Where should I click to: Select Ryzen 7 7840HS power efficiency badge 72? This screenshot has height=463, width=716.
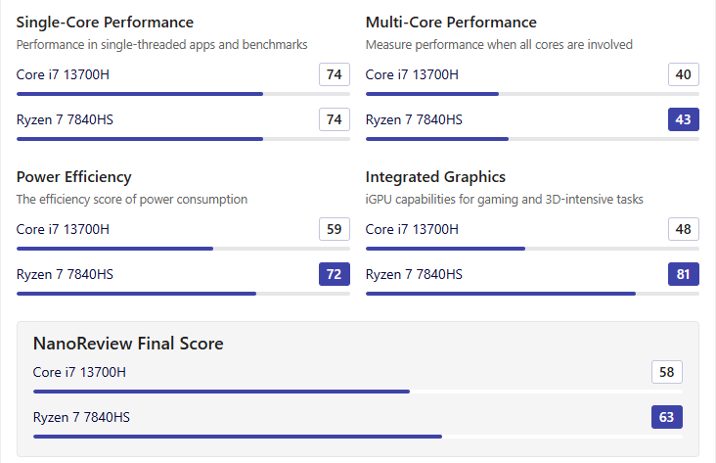pos(334,274)
